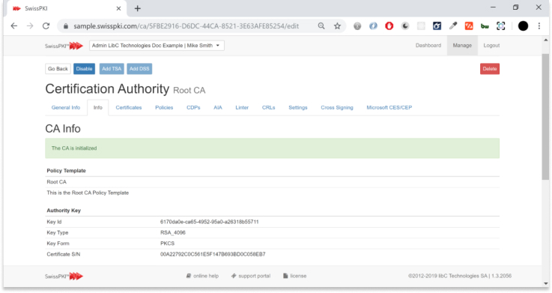Click the screenshot capture extension icon
This screenshot has height=293, width=552.
point(500,26)
